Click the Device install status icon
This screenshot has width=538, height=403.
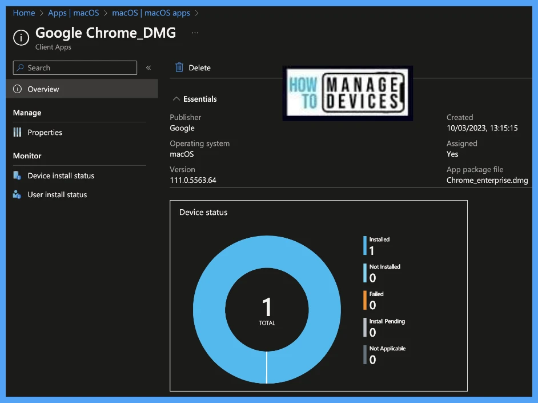click(17, 175)
